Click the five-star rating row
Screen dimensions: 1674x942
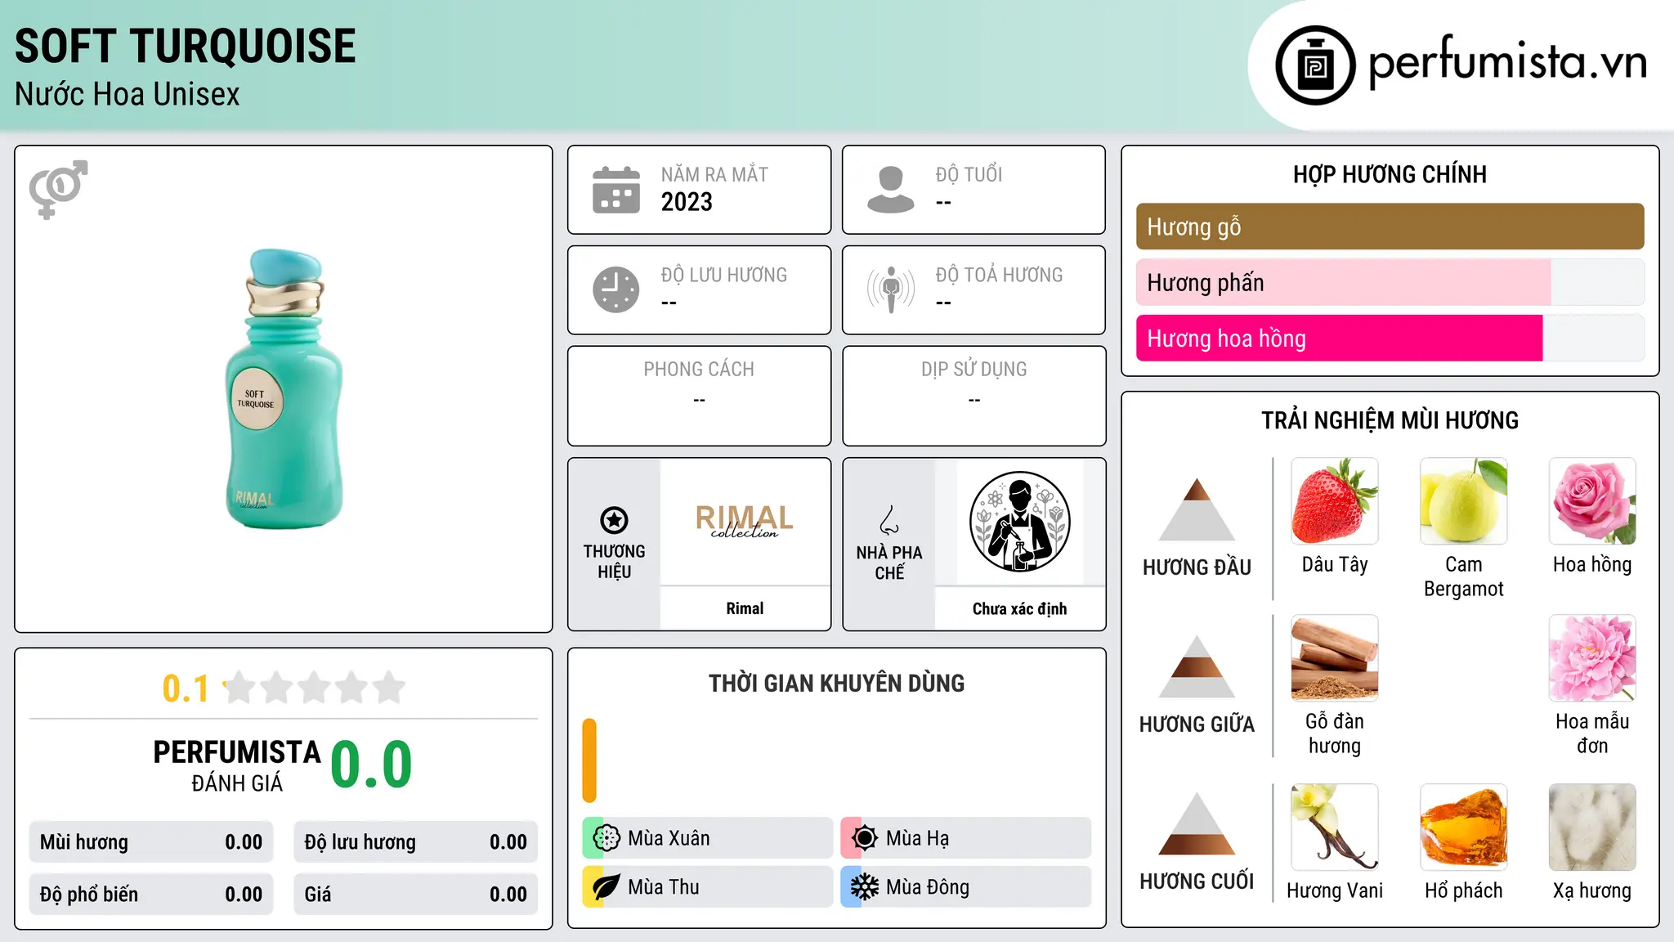[x=314, y=688]
